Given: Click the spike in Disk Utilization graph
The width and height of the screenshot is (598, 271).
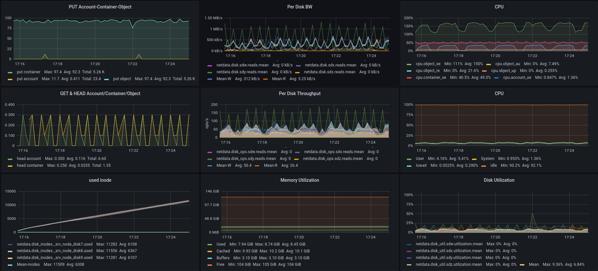Looking at the screenshot, I should pyautogui.click(x=532, y=214).
